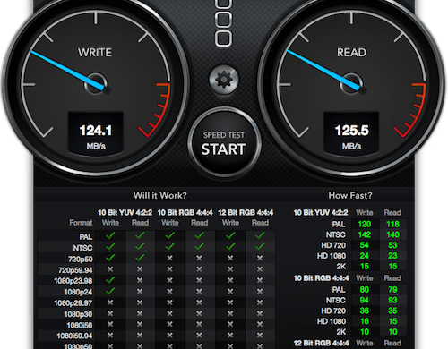Select the 1080p24 format row label
The height and width of the screenshot is (349, 448).
click(78, 292)
